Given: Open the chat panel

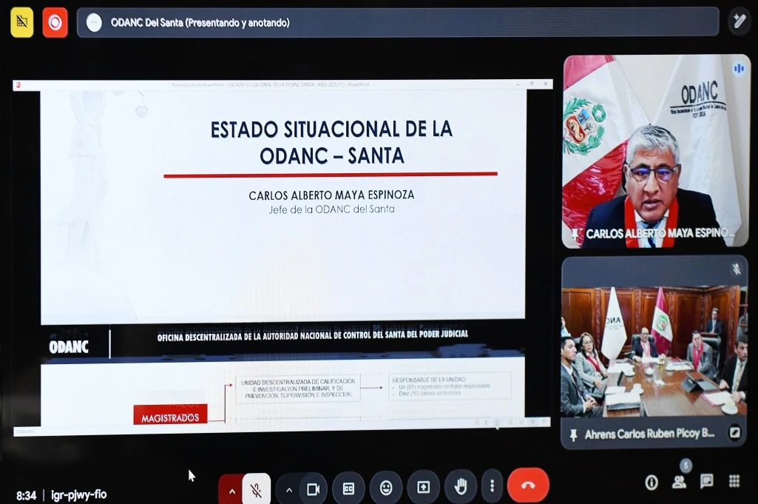Looking at the screenshot, I should coord(706,481).
